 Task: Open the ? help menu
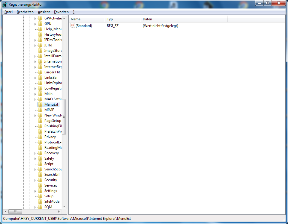click(74, 12)
